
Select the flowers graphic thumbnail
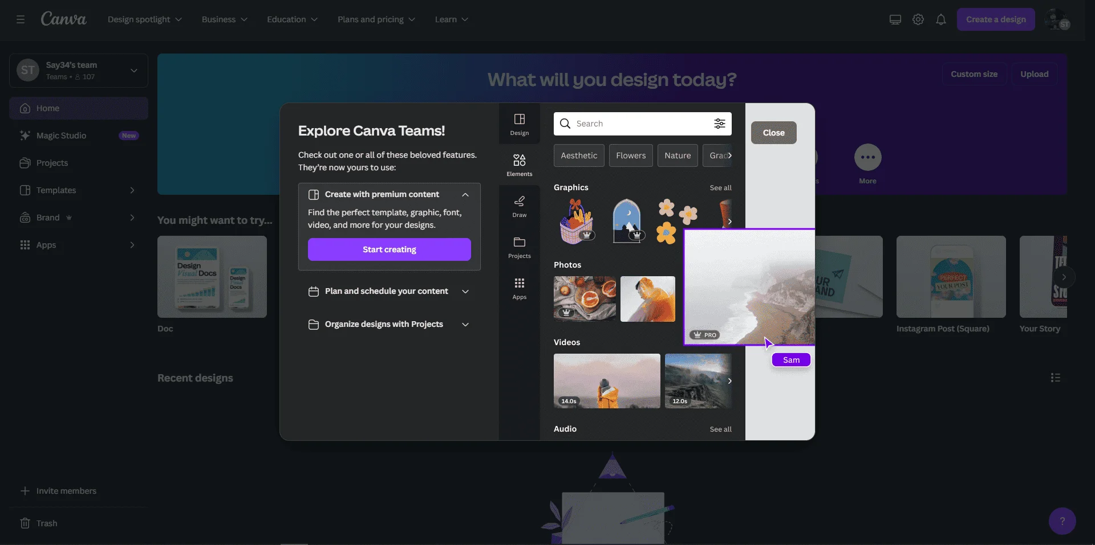click(677, 222)
